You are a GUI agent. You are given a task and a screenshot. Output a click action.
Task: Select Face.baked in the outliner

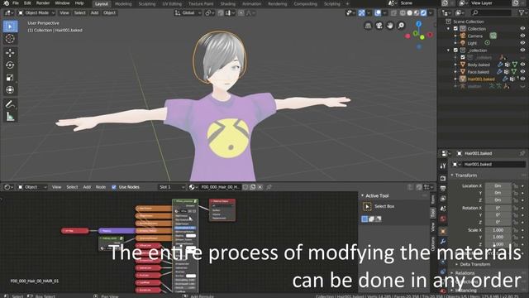click(478, 72)
